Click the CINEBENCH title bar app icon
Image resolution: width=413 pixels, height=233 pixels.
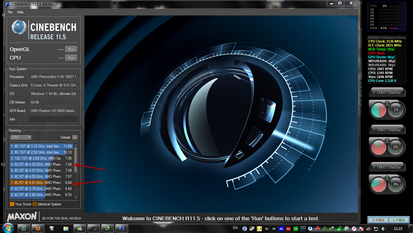click(8, 4)
